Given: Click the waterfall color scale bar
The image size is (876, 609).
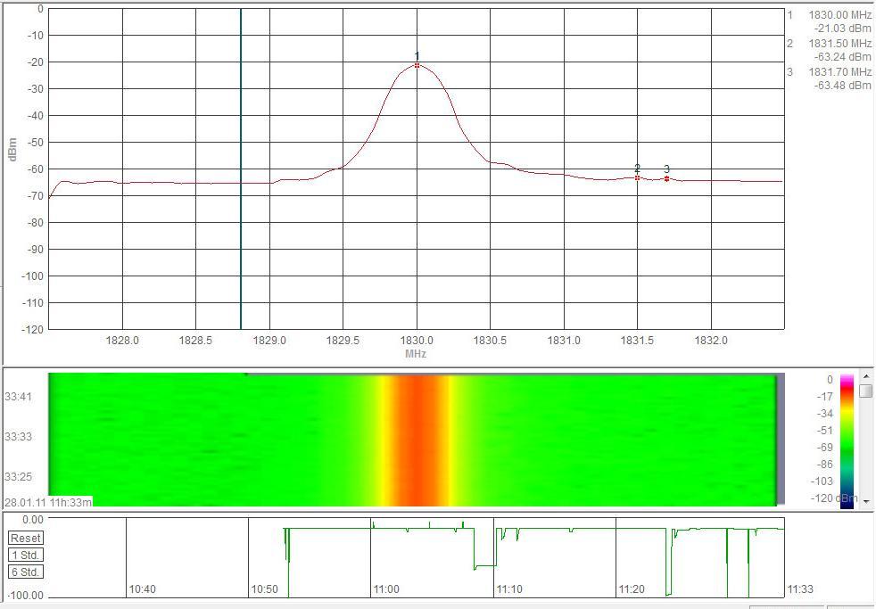Looking at the screenshot, I should click(847, 441).
